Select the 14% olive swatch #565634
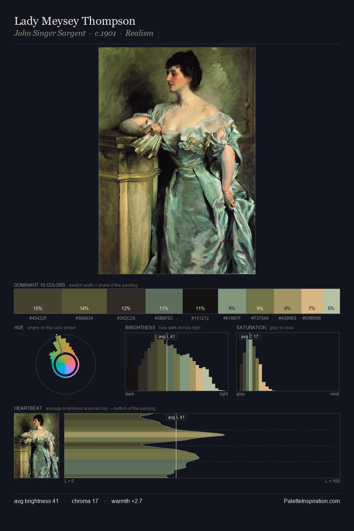The image size is (354, 531). (x=84, y=301)
